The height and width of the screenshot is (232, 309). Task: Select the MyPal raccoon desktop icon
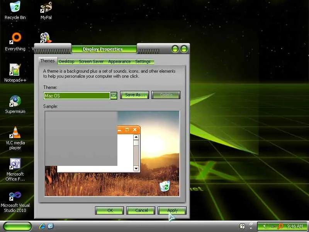(x=46, y=10)
